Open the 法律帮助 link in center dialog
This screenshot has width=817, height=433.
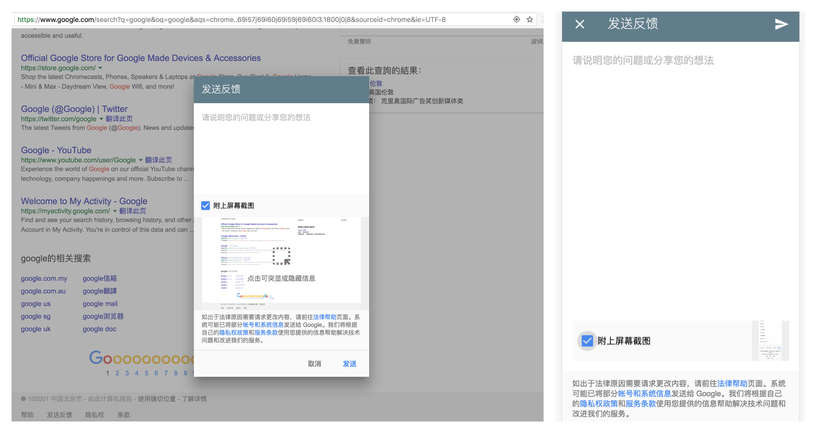click(x=325, y=317)
